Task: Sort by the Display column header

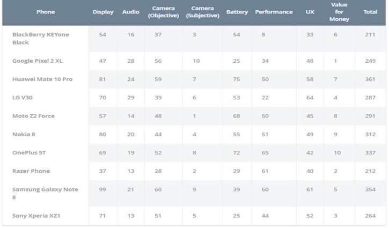Action: click(x=103, y=12)
